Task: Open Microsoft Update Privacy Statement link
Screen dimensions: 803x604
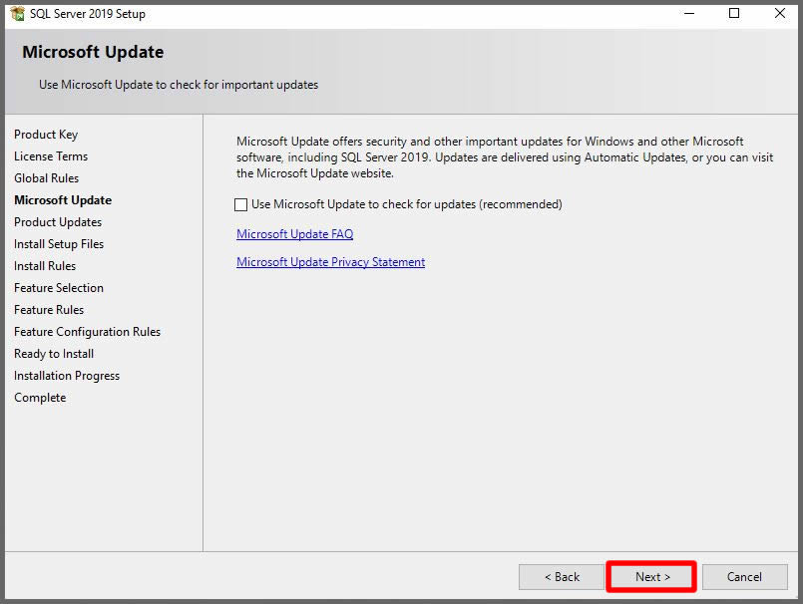Action: pyautogui.click(x=330, y=262)
